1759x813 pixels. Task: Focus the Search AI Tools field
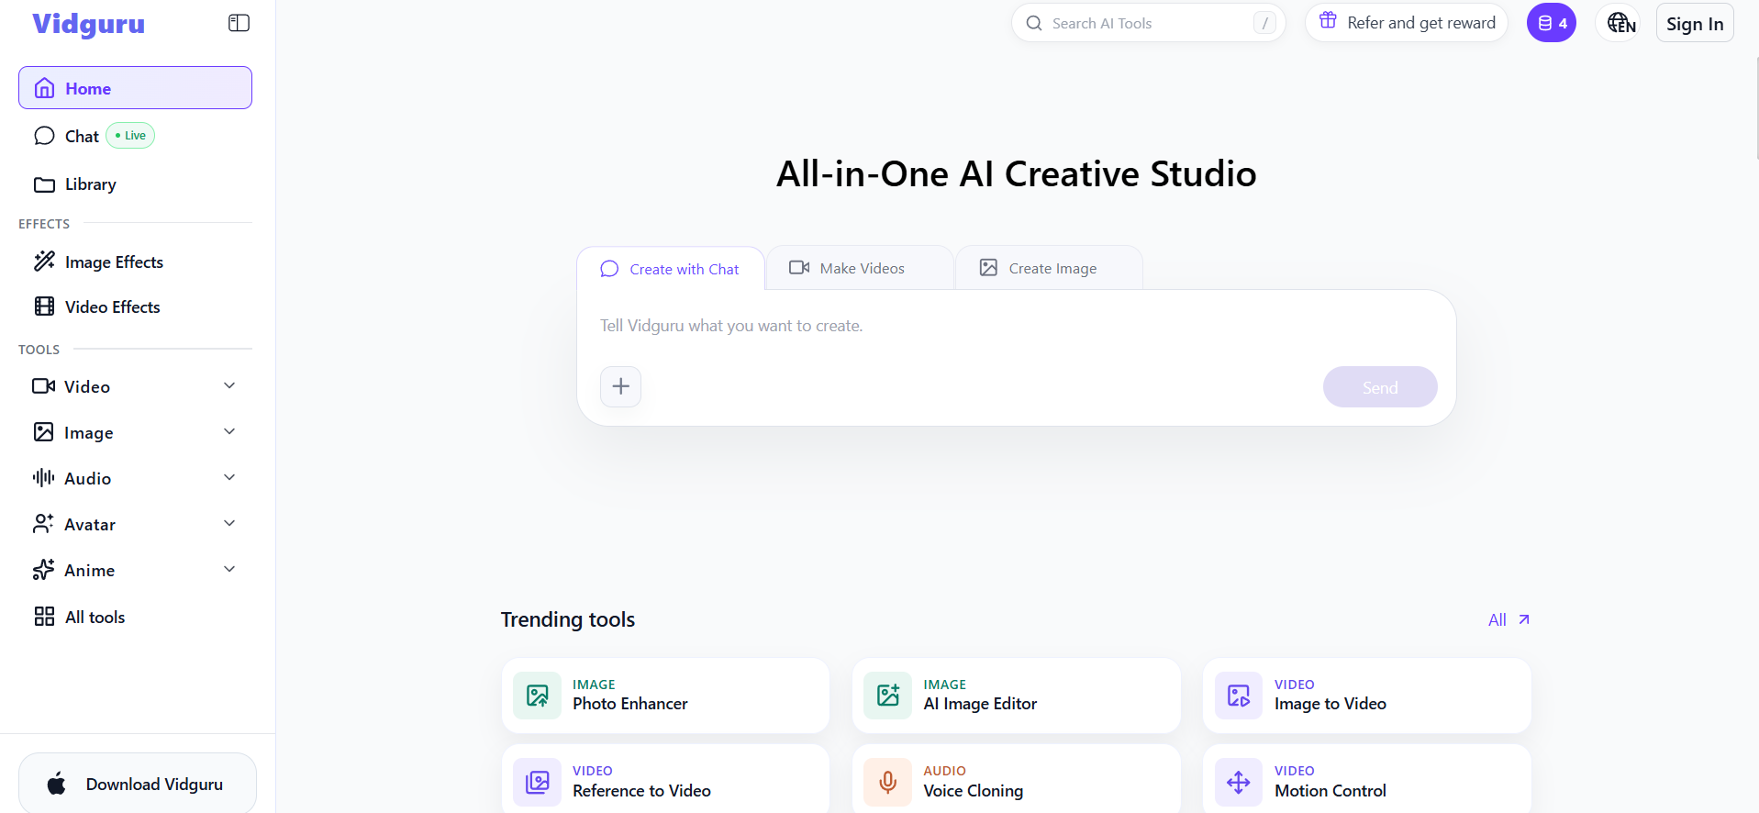(x=1148, y=24)
